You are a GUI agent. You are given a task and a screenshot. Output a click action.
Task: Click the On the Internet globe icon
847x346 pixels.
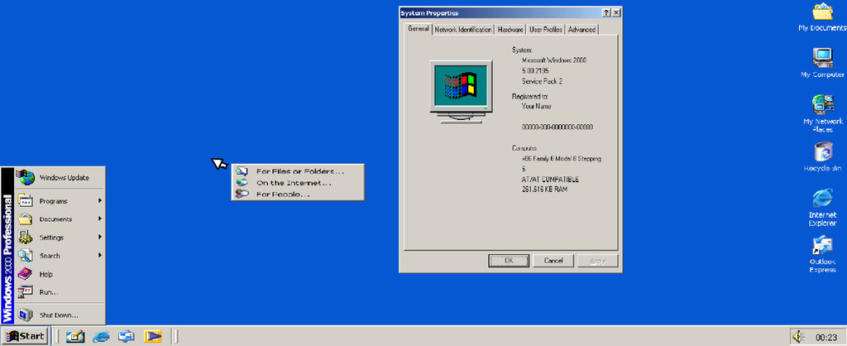[x=242, y=183]
